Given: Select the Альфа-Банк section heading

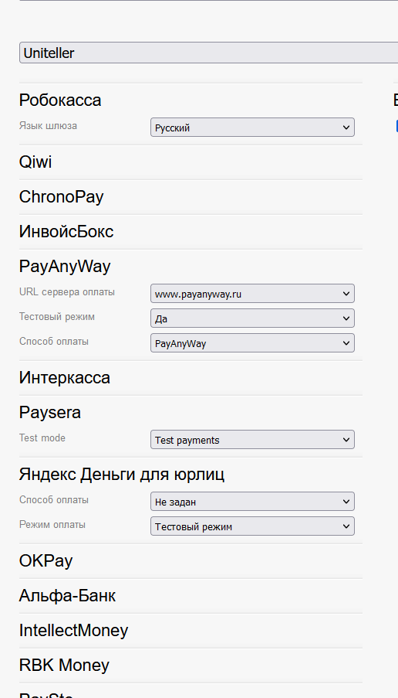Looking at the screenshot, I should (67, 595).
